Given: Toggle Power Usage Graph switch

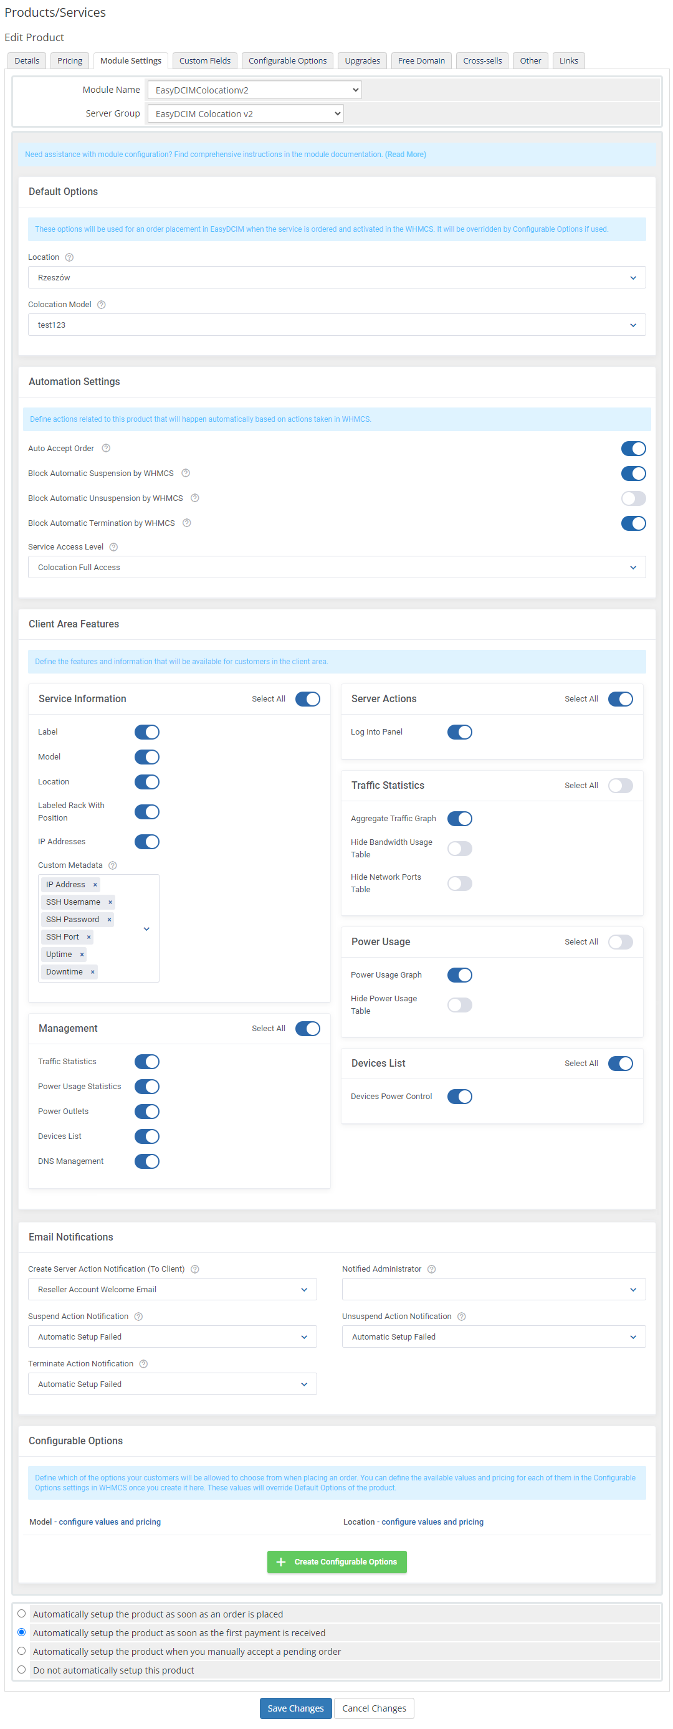Looking at the screenshot, I should pos(460,975).
